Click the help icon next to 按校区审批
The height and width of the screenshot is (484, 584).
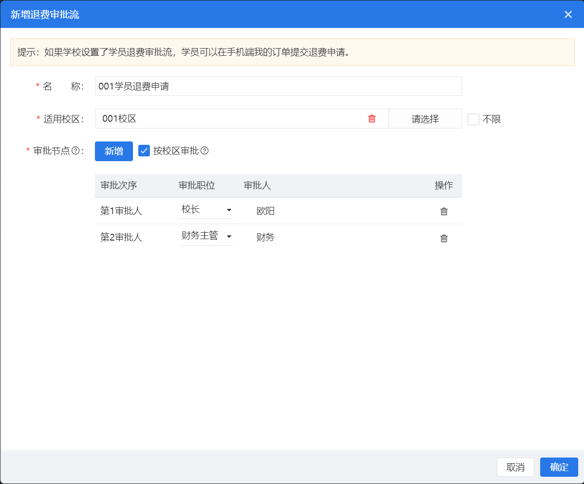pyautogui.click(x=204, y=151)
